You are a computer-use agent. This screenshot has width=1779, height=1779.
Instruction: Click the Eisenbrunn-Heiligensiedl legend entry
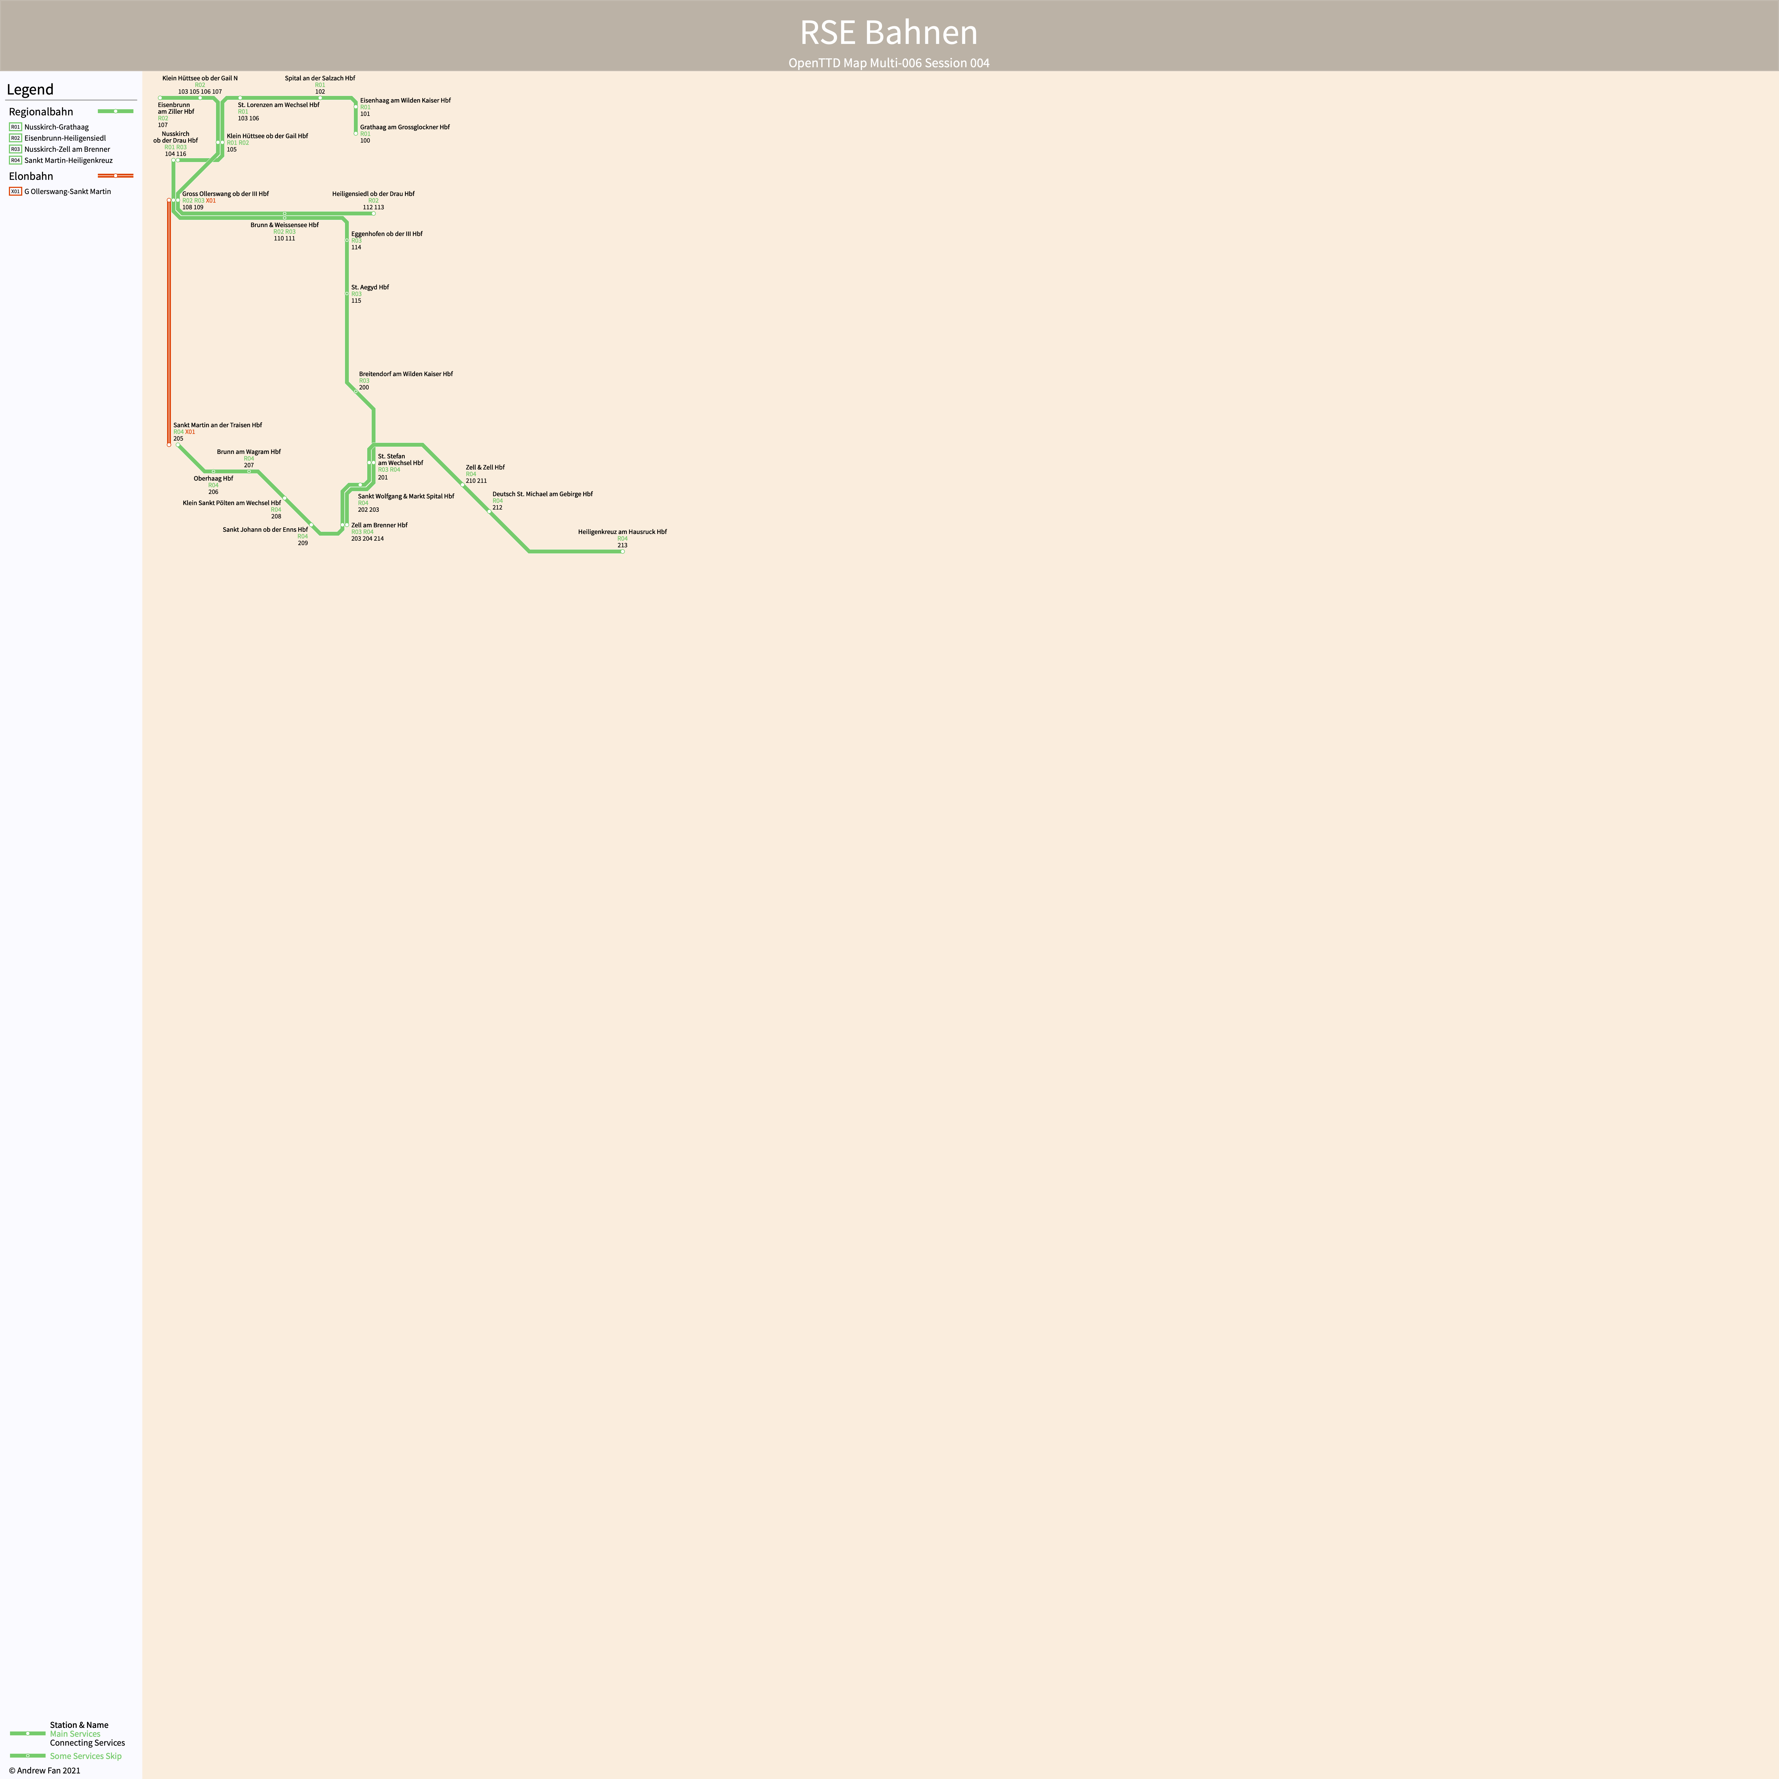tap(65, 138)
